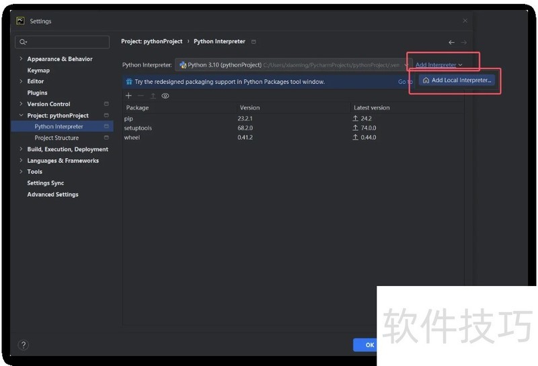Toggle the show early releases eye icon
The width and height of the screenshot is (538, 366).
click(165, 96)
